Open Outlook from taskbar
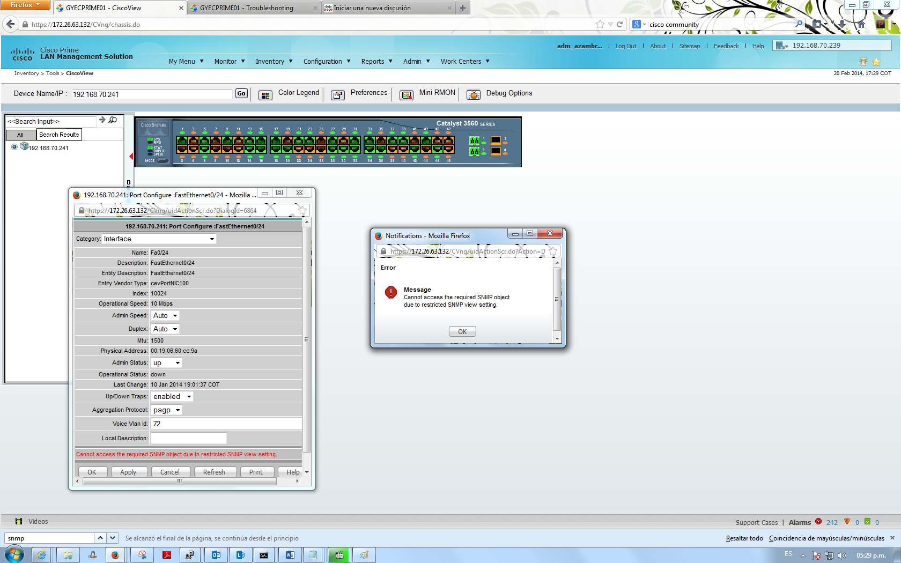This screenshot has width=901, height=563. click(x=216, y=555)
